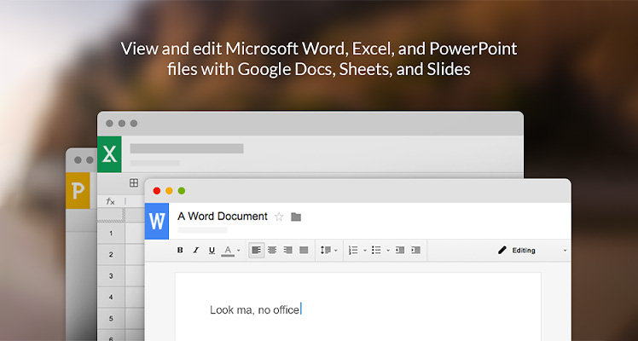Viewport: 638px width, 341px height.
Task: Open the Editing mode label
Action: (x=524, y=251)
